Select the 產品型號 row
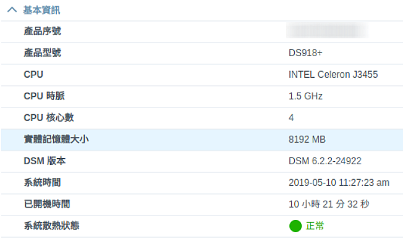The width and height of the screenshot is (403, 239). pyautogui.click(x=202, y=53)
